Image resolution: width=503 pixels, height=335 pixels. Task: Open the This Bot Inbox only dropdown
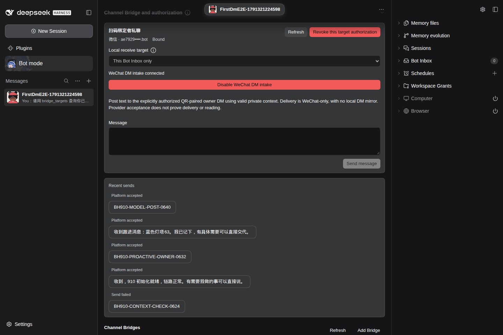click(x=245, y=61)
